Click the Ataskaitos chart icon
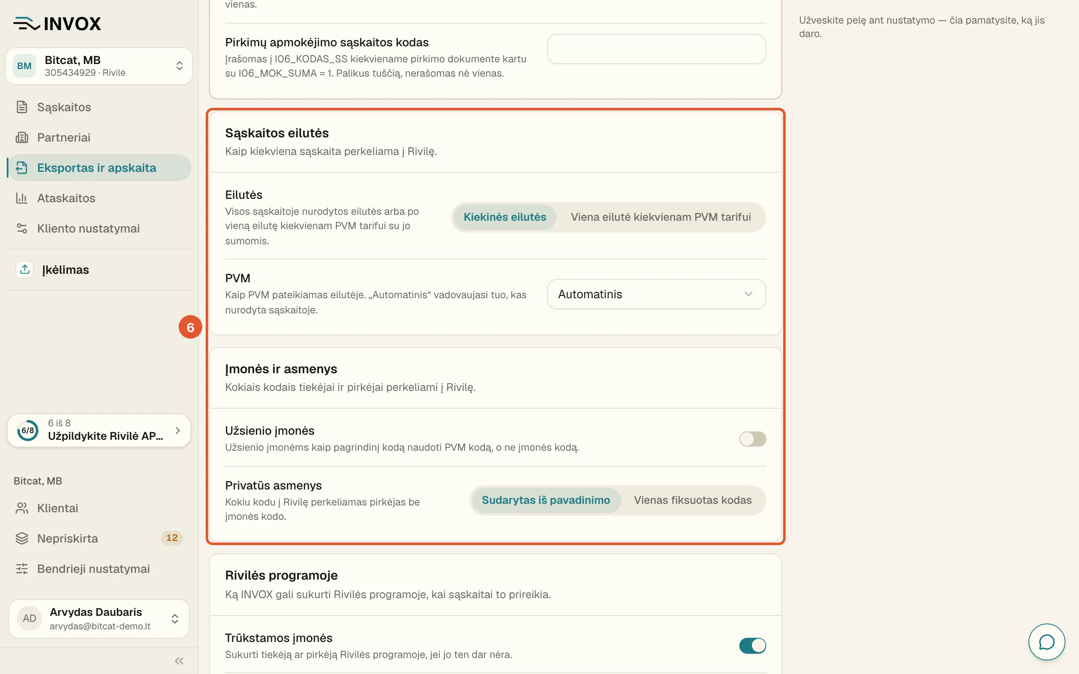This screenshot has height=674, width=1079. 22,198
